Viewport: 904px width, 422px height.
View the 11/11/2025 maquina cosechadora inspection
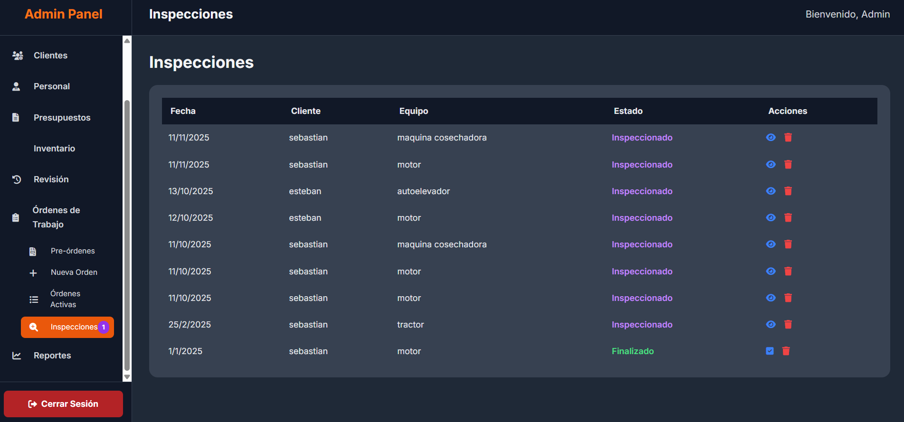coord(771,137)
